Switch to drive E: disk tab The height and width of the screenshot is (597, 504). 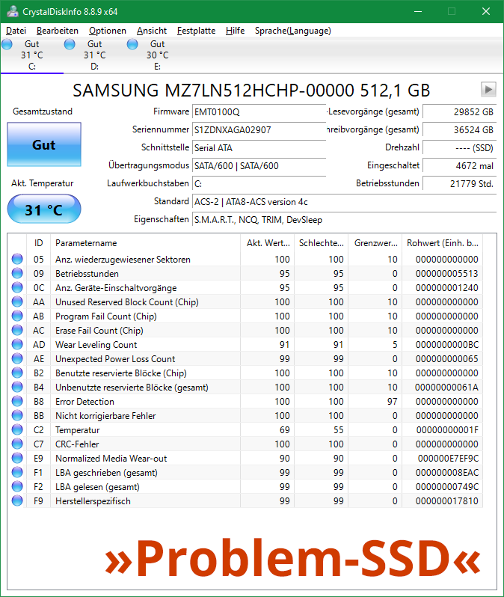click(x=158, y=55)
